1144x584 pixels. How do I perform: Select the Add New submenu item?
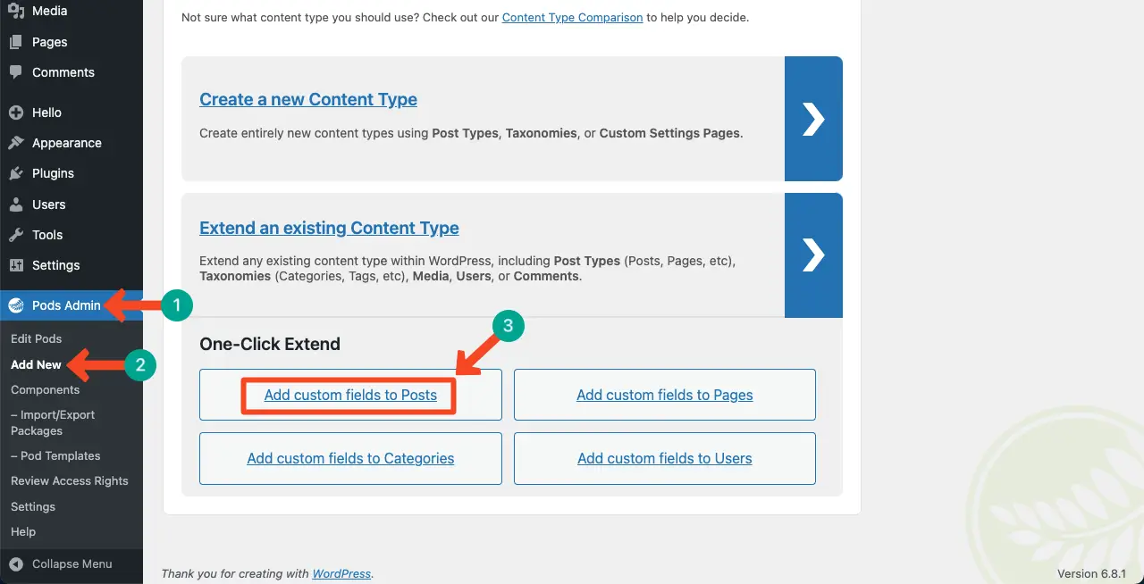click(37, 364)
